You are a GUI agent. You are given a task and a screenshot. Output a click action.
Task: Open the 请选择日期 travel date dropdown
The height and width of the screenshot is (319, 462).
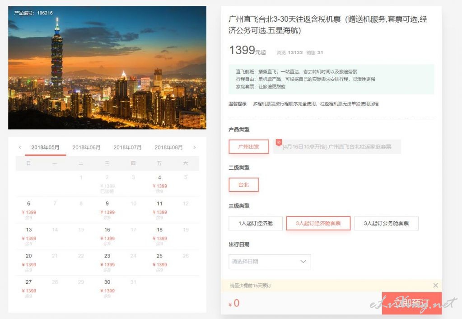[x=270, y=262]
